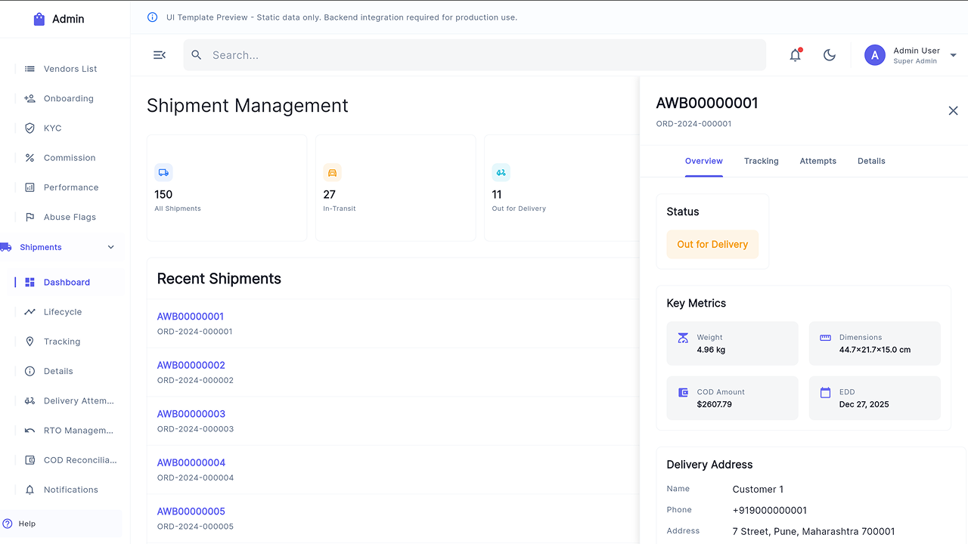Open AWB00000003 shipment link
Image resolution: width=968 pixels, height=544 pixels.
pyautogui.click(x=191, y=414)
